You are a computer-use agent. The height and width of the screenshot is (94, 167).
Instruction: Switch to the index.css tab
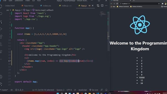point(46,6)
